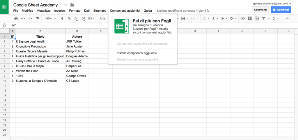Image resolution: width=298 pixels, height=140 pixels.
Task: Click the blue Condividi button
Action: pyautogui.click(x=281, y=10)
